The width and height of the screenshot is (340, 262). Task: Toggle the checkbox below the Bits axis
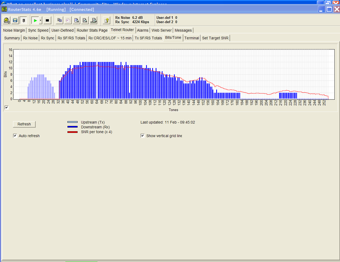click(7, 107)
